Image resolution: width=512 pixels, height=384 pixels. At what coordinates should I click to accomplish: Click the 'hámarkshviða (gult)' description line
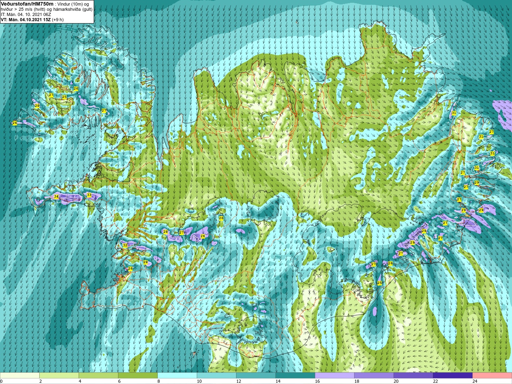(72, 9)
